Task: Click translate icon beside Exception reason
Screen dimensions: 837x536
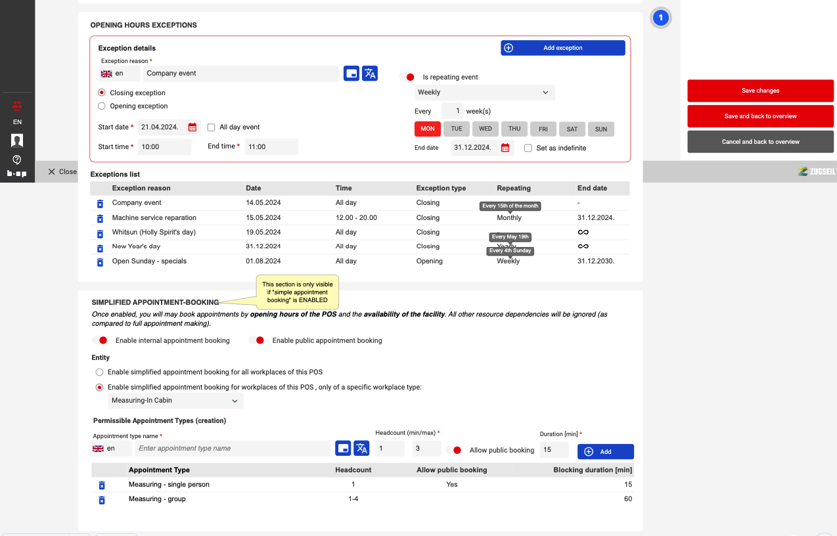Action: click(x=370, y=74)
